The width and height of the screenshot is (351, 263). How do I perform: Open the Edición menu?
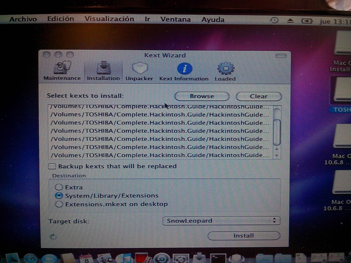tap(61, 19)
